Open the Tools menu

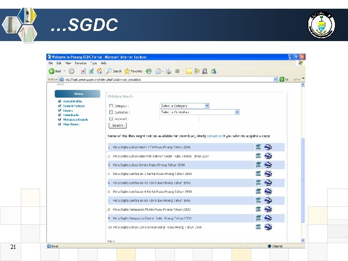[x=94, y=63]
